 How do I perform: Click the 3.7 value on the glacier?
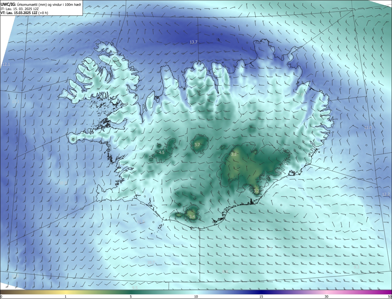(197, 145)
